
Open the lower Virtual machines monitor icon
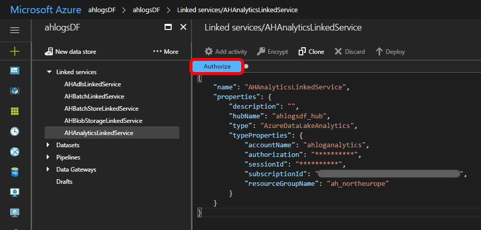[x=15, y=212]
